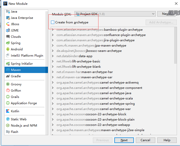Enable Create from archetype checkbox
The image size is (180, 146).
tap(53, 22)
